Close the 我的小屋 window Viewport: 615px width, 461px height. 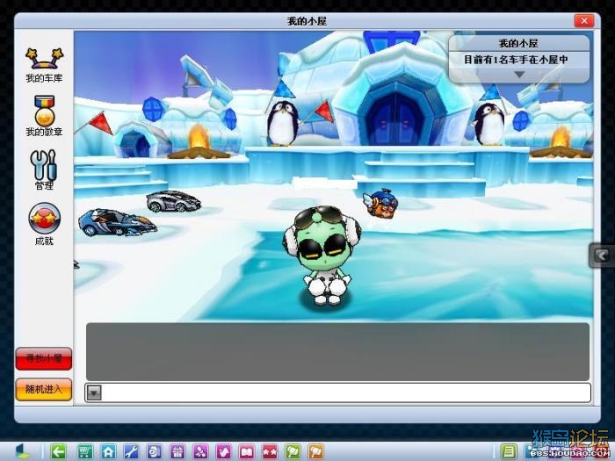584,20
